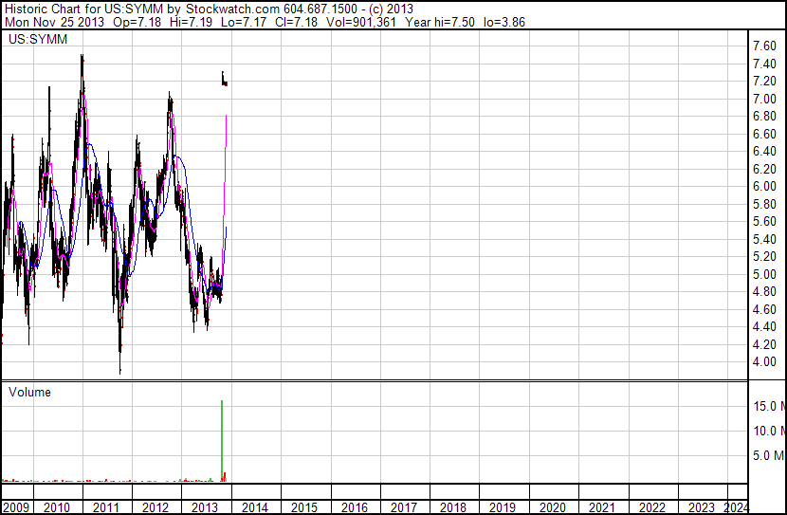The width and height of the screenshot is (787, 515).
Task: Click the 2020 year label on the time axis
Action: pyautogui.click(x=553, y=507)
